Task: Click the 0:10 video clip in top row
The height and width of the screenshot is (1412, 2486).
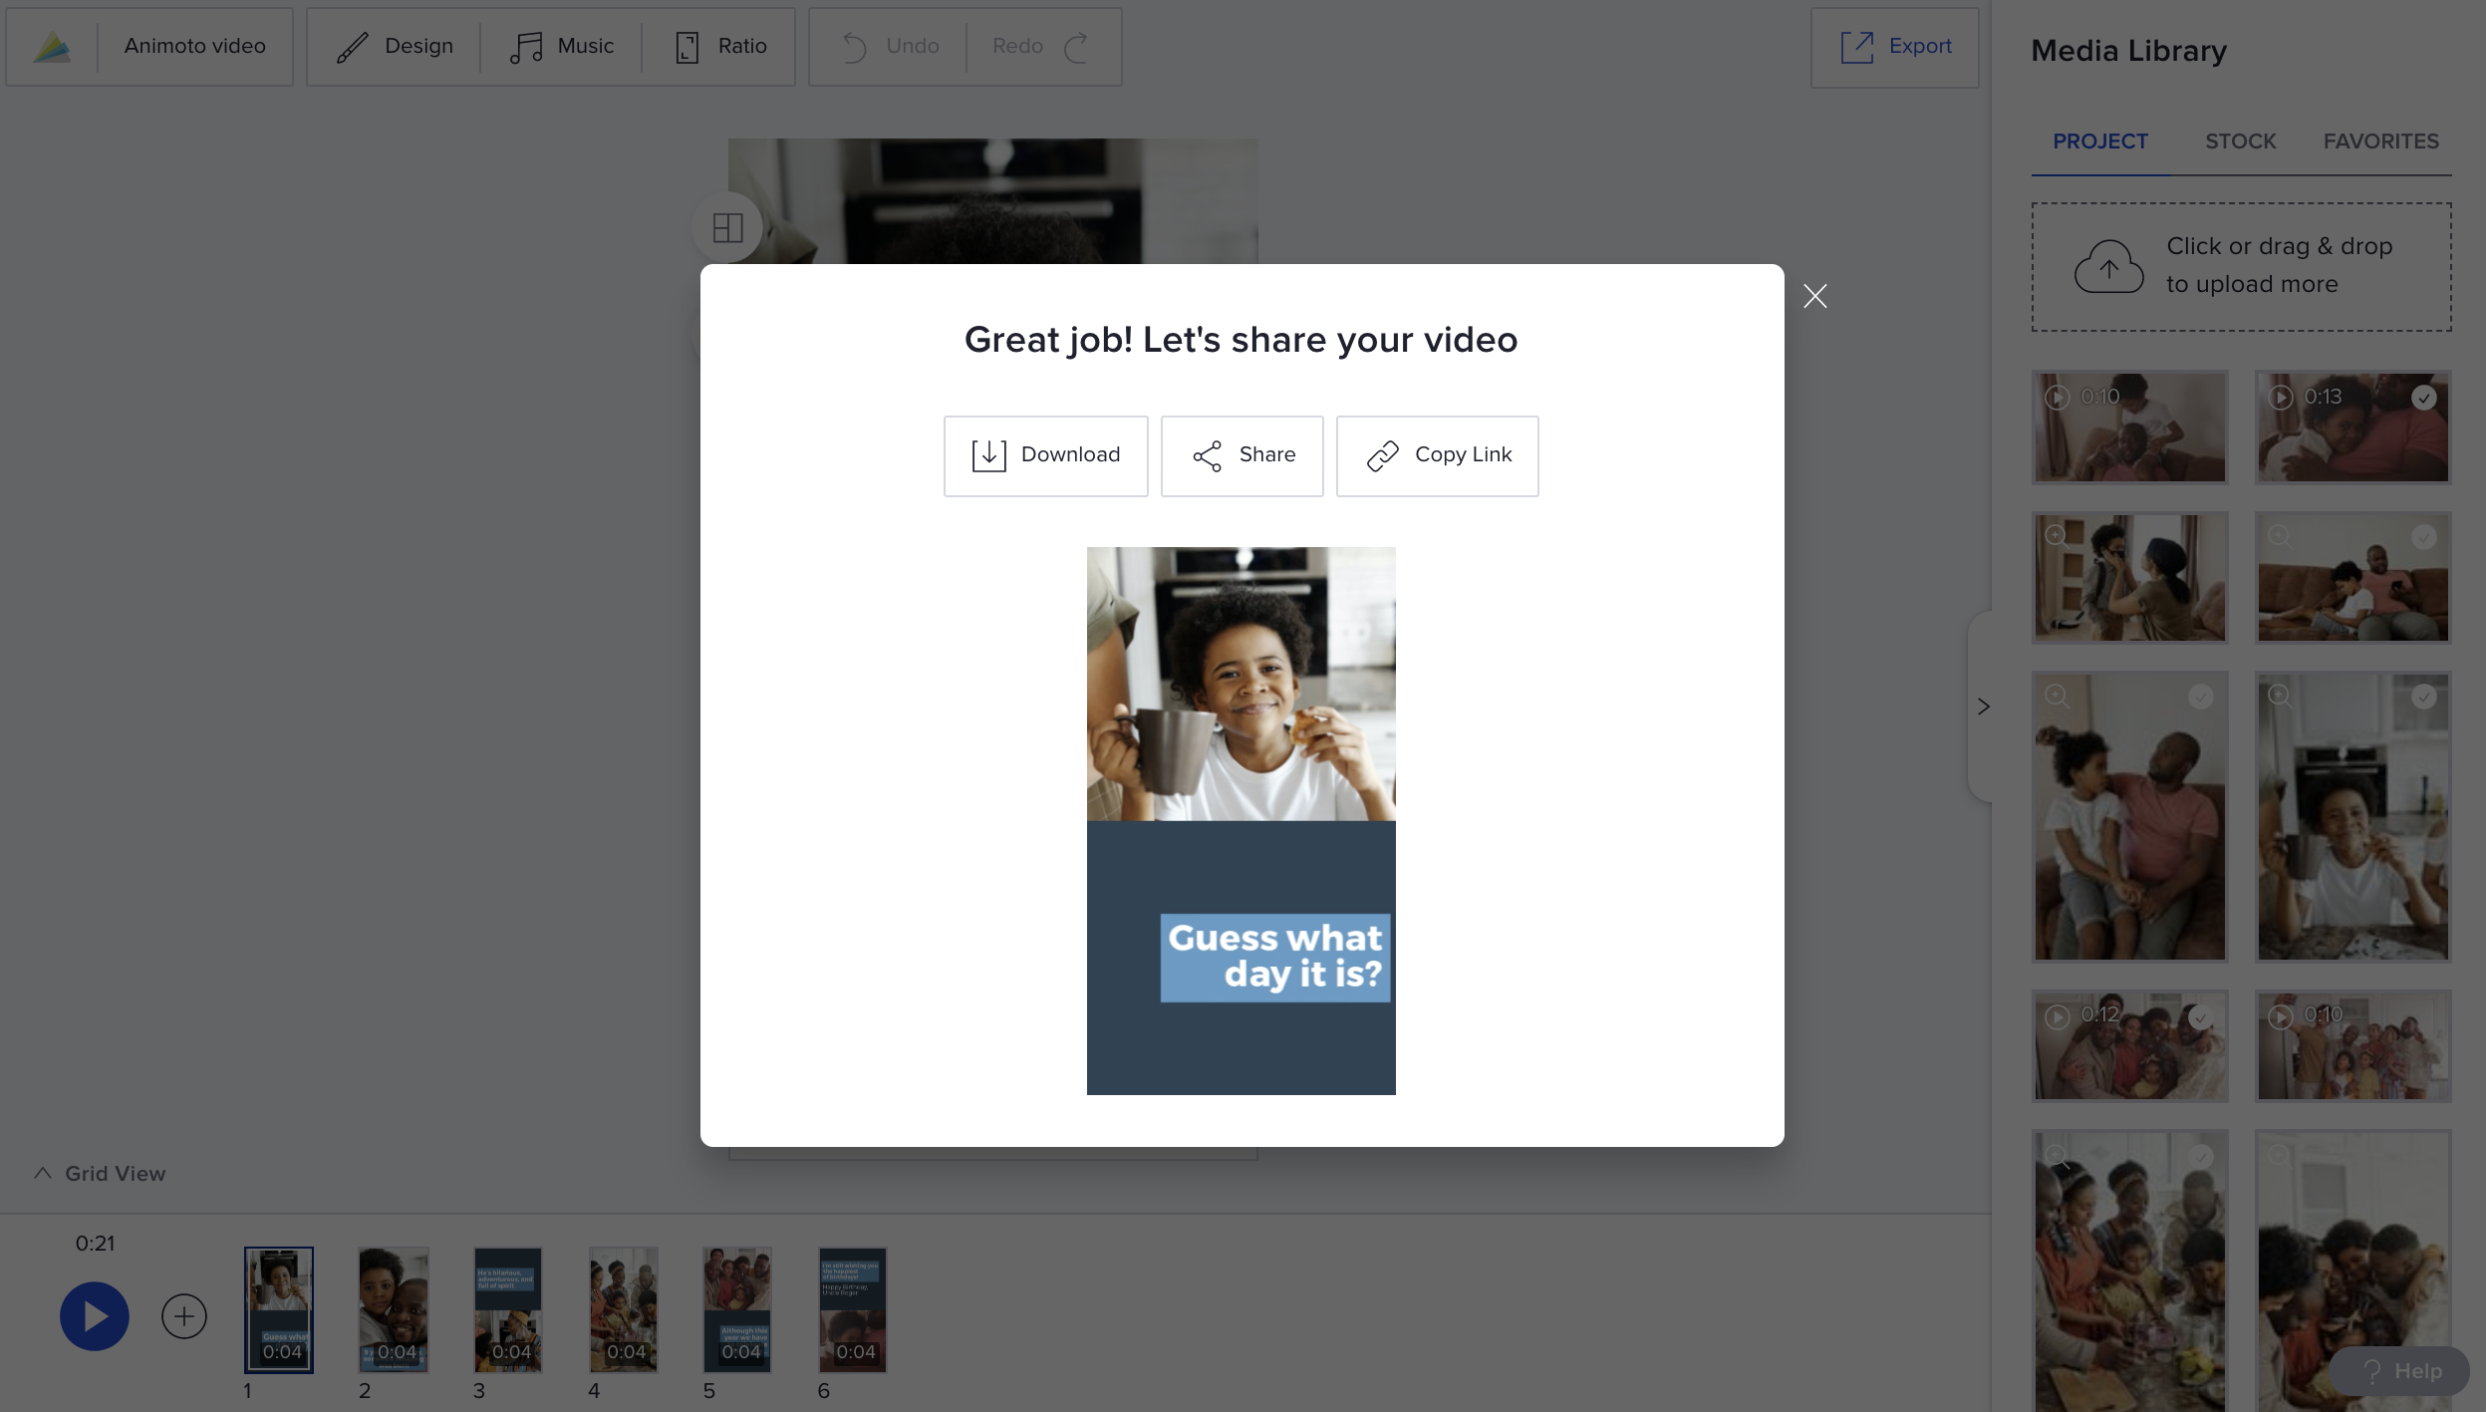Action: 2129,427
